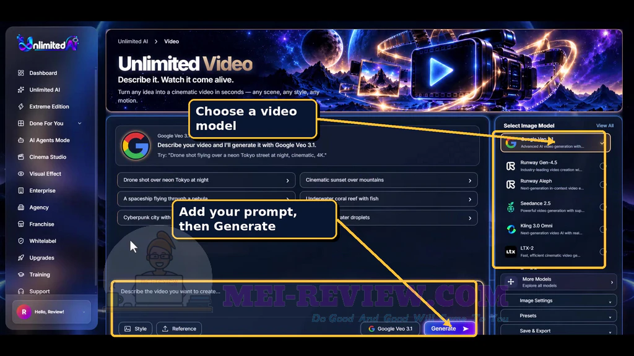
Task: Select the Seedance 2.5 radio button
Action: [x=603, y=207]
